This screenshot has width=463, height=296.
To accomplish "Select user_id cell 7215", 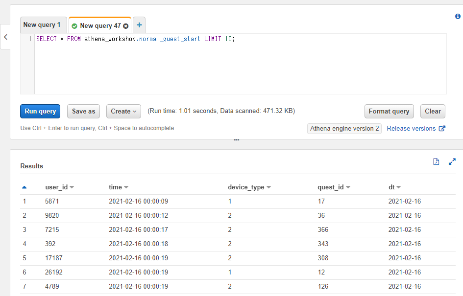I will pyautogui.click(x=52, y=229).
